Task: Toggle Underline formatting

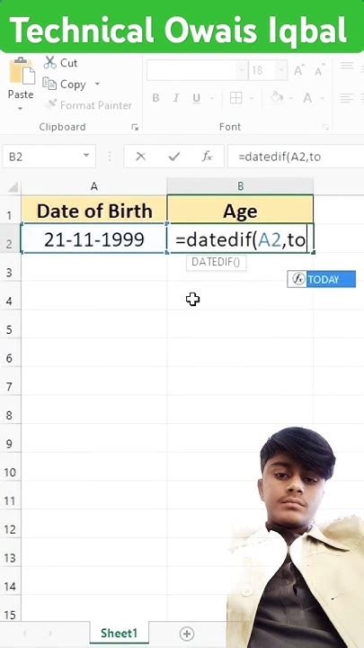Action: 197,98
